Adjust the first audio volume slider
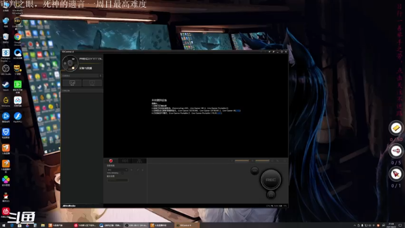 tap(242, 161)
